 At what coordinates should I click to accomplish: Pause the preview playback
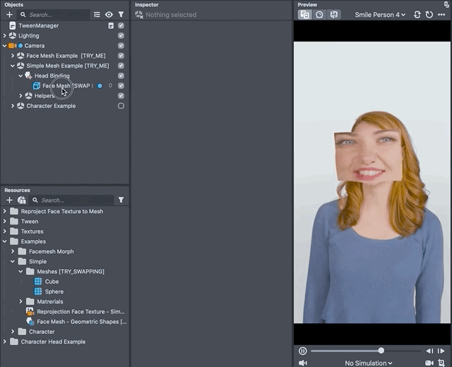(303, 351)
